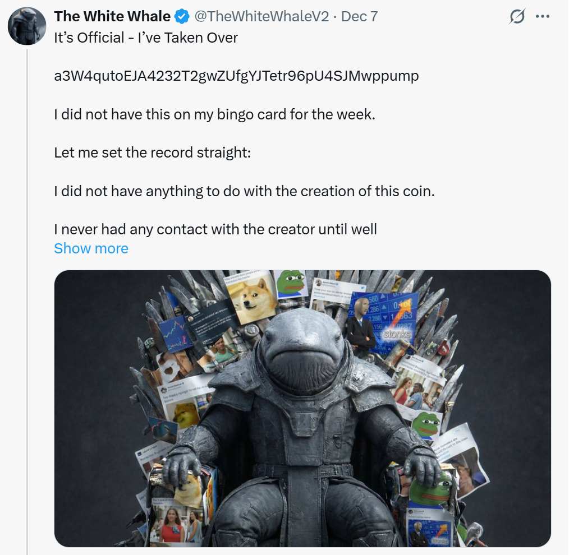Image resolution: width=569 pixels, height=555 pixels.
Task: Click the 'It's Official' tweet headline
Action: (x=145, y=38)
